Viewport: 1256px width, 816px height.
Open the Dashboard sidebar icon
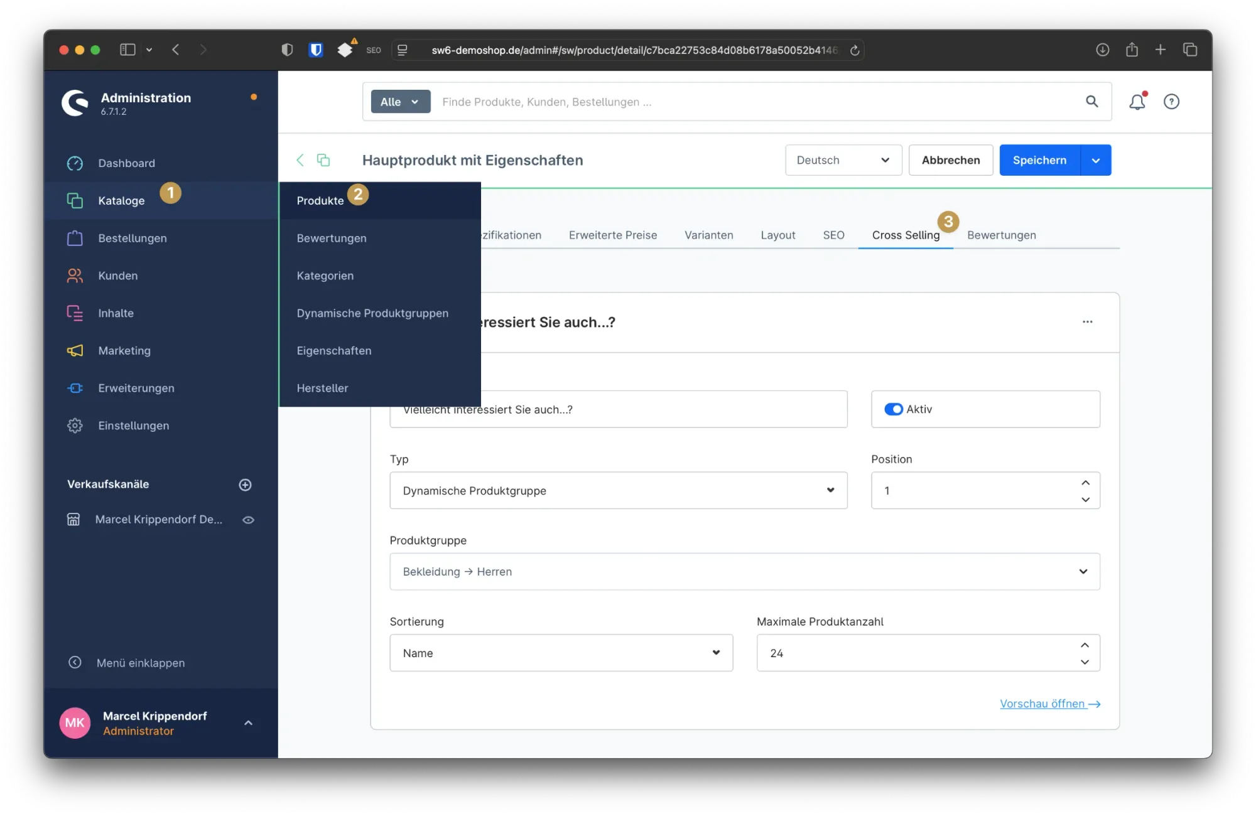75,163
